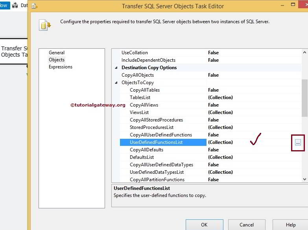Screen dimensions: 308x230
Task: Select the CopyAllViews property
Action: point(144,105)
